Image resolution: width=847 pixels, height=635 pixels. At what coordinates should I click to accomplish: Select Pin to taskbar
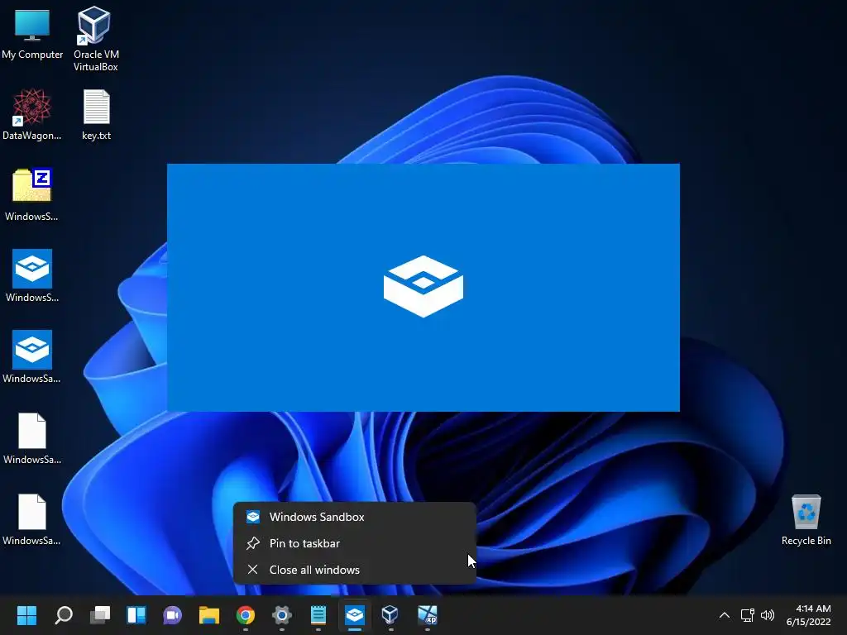click(x=354, y=543)
